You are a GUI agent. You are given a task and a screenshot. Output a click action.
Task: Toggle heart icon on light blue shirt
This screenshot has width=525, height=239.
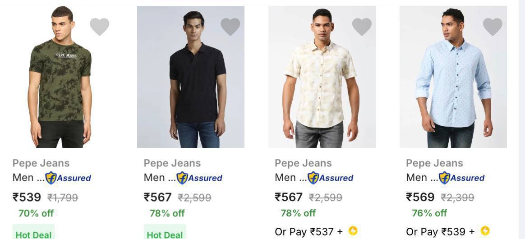point(493,27)
